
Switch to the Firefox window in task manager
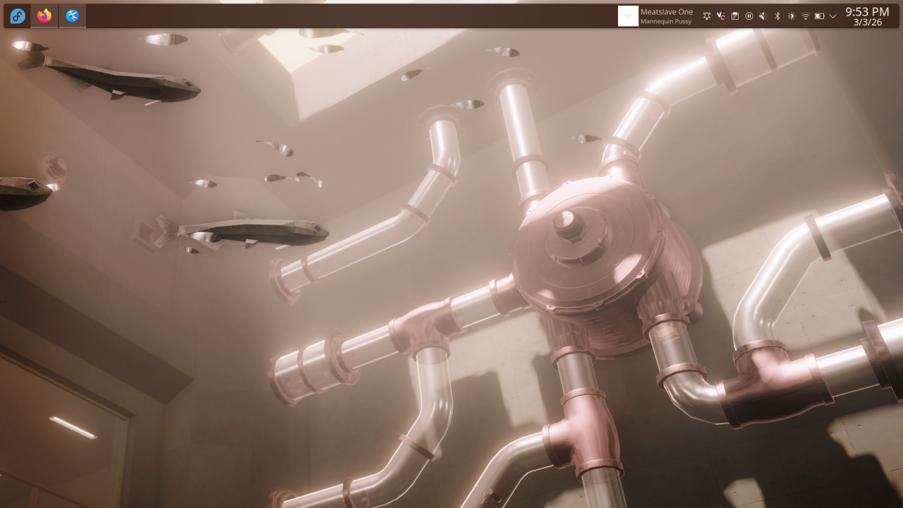click(44, 16)
